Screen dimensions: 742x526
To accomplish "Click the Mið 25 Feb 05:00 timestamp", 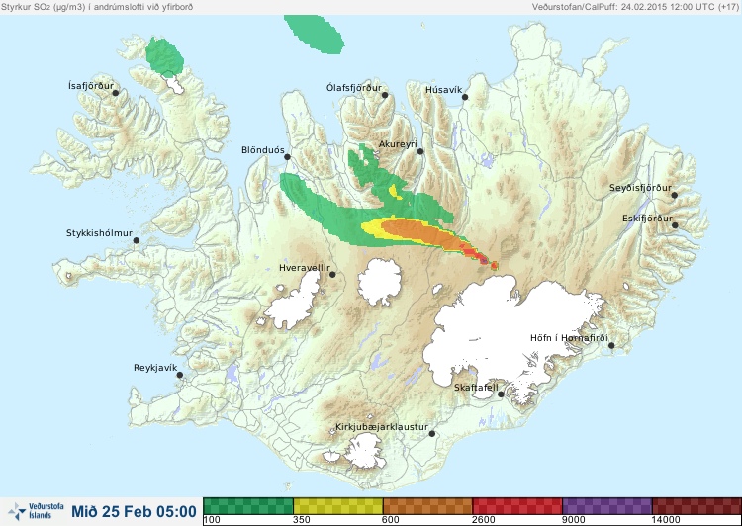I will (134, 512).
